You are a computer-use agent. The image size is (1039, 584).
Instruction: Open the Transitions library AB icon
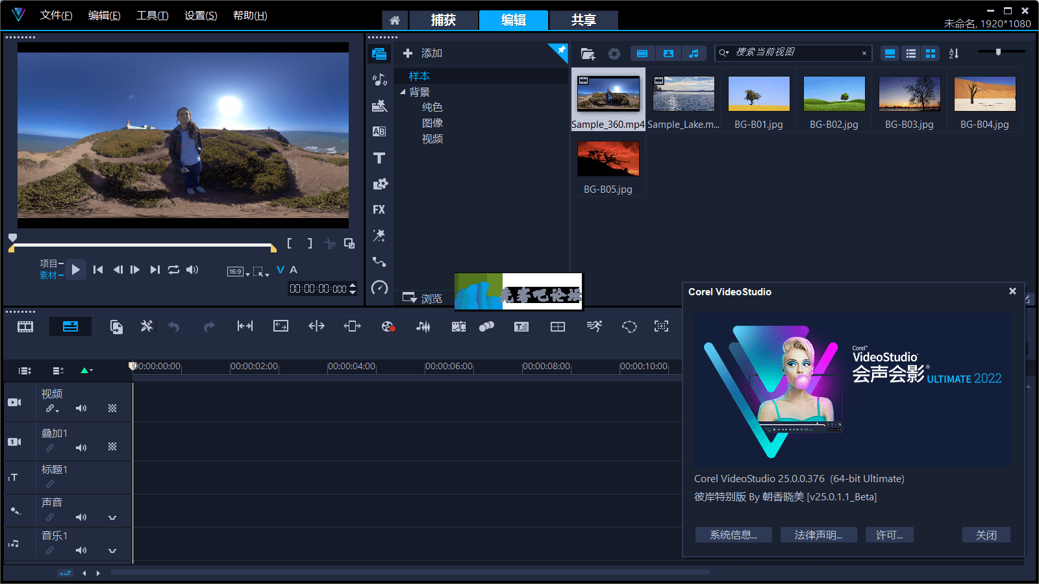379,132
